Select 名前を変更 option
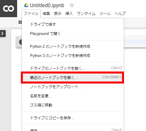This screenshot has height=131, width=146. click(x=73, y=96)
